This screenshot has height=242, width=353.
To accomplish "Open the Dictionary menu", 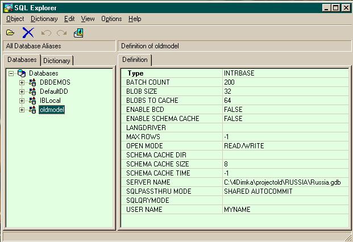I will 44,19.
